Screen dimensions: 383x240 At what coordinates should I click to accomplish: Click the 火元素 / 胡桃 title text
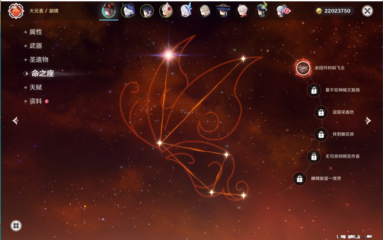pos(44,11)
